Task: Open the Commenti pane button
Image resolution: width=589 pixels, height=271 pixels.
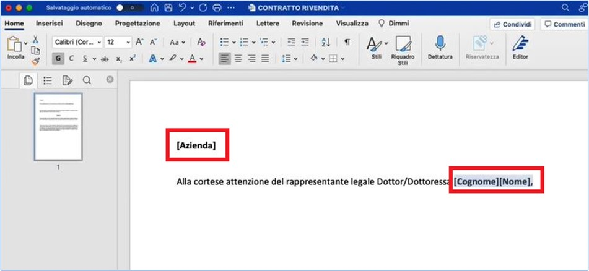Action: [563, 24]
